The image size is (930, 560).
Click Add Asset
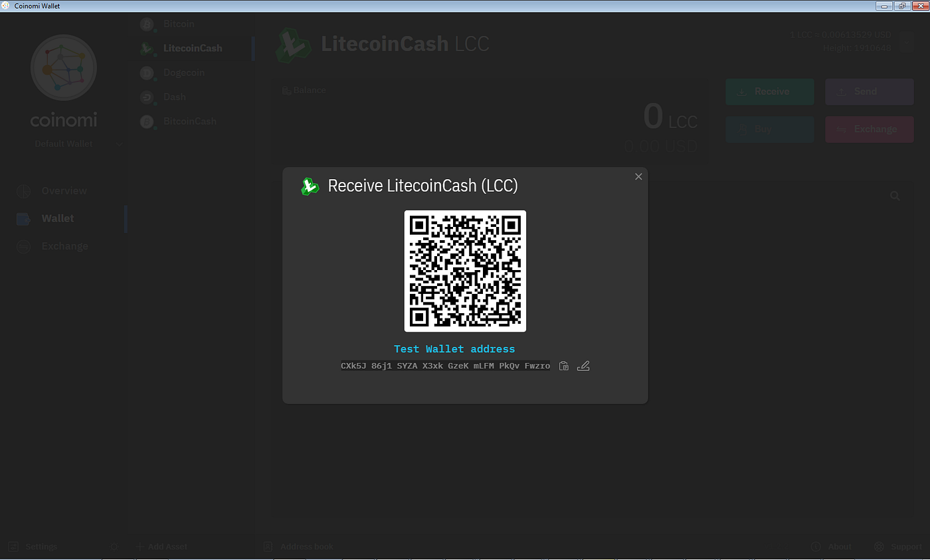point(162,547)
